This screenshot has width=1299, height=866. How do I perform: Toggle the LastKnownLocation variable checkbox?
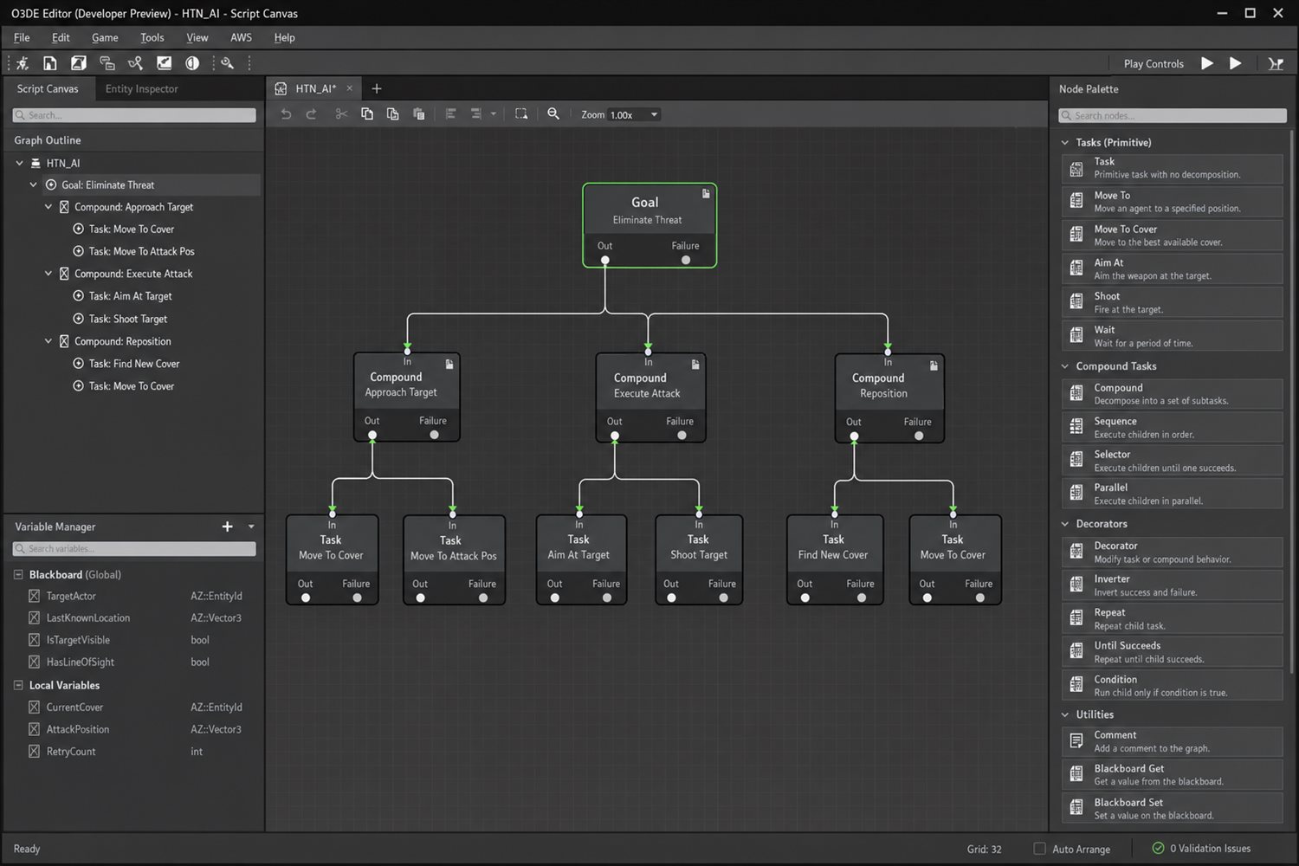click(x=34, y=617)
